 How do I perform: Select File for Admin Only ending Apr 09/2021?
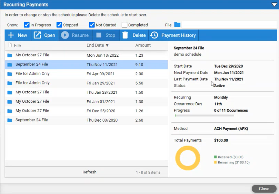[x=87, y=74]
